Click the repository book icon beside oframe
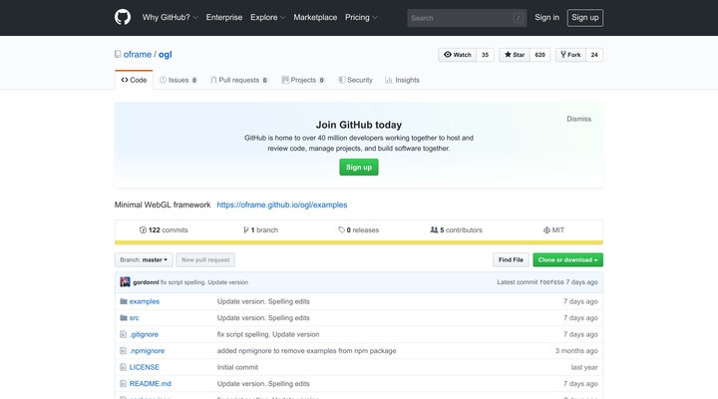Viewport: 718px width, 399px height. coord(118,54)
